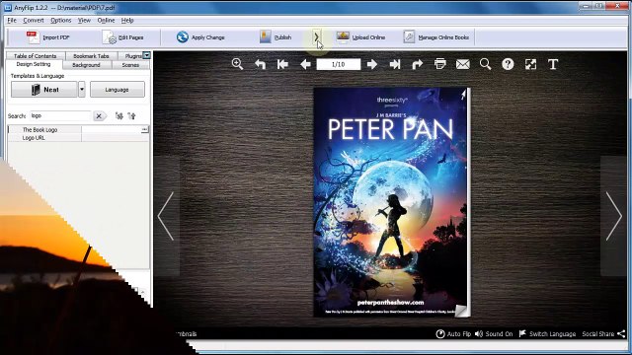632x355 pixels.
Task: Switch to the Table of Contents tab
Action: (x=36, y=56)
